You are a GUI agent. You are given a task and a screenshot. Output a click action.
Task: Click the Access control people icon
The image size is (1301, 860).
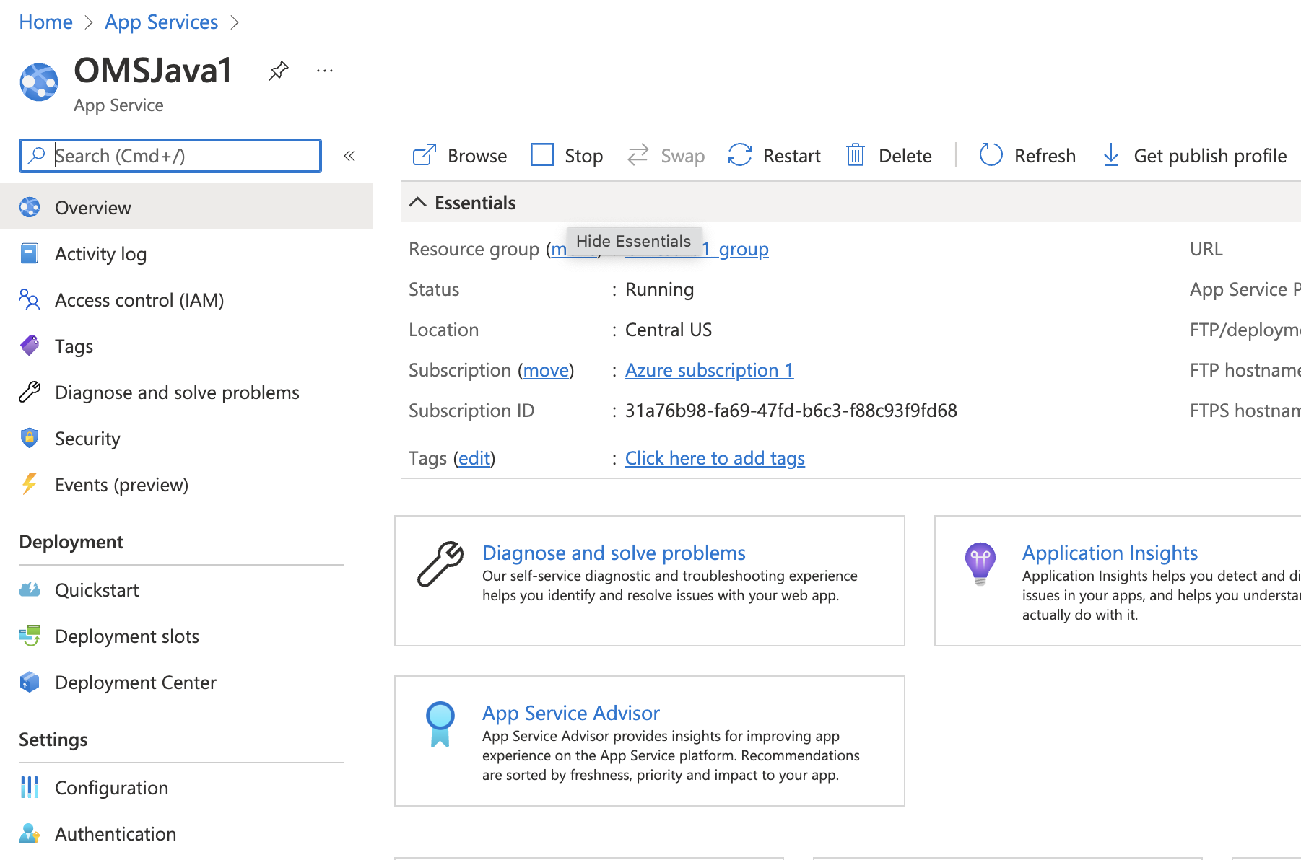point(30,300)
